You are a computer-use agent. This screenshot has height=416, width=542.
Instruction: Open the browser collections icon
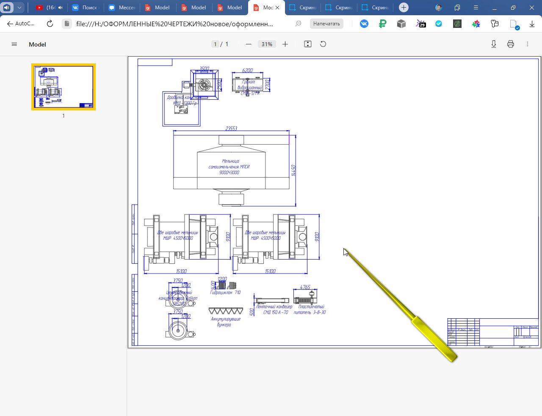pyautogui.click(x=457, y=8)
